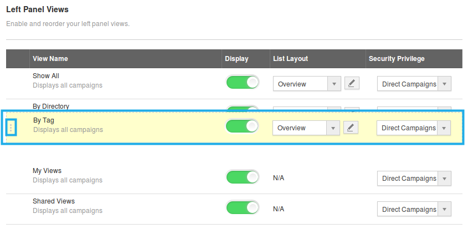468x249 pixels.
Task: Expand Shared Views security privilege dropdown
Action: [414, 209]
